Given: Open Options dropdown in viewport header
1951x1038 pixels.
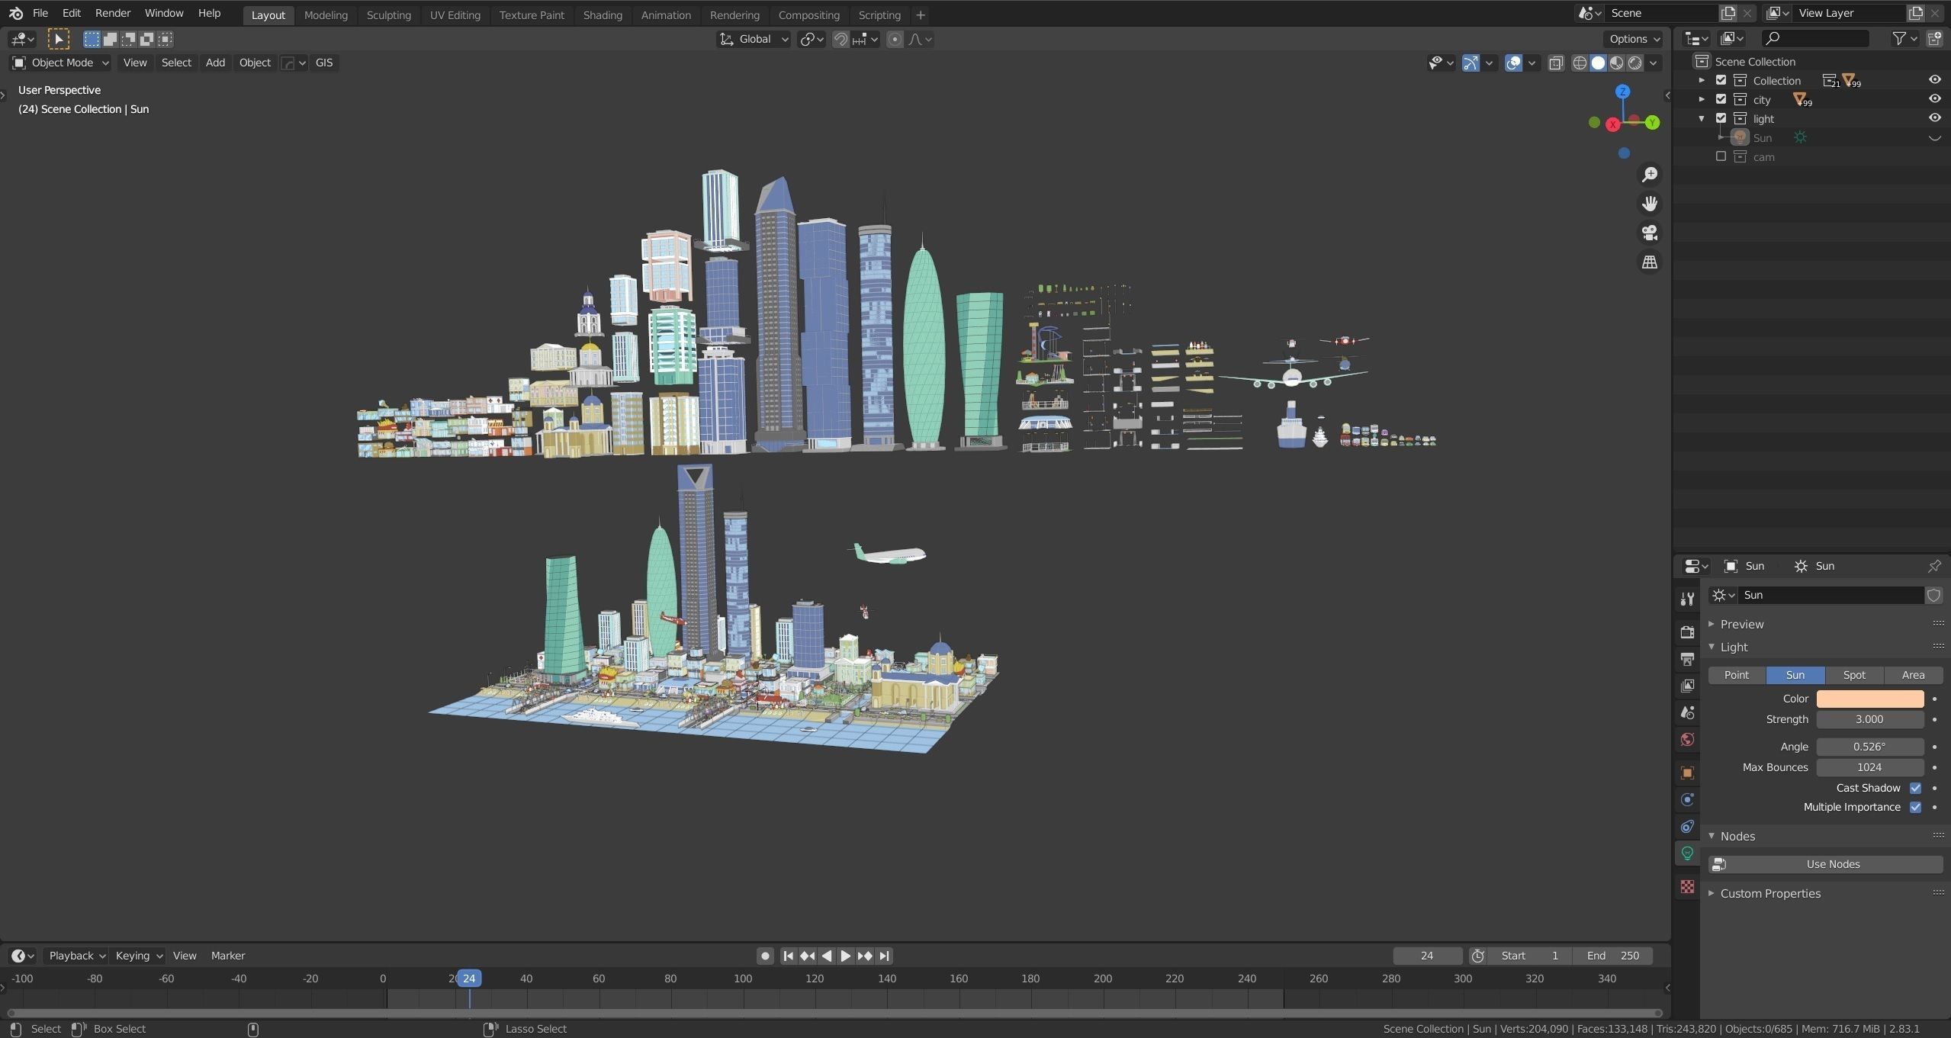Looking at the screenshot, I should point(1634,39).
